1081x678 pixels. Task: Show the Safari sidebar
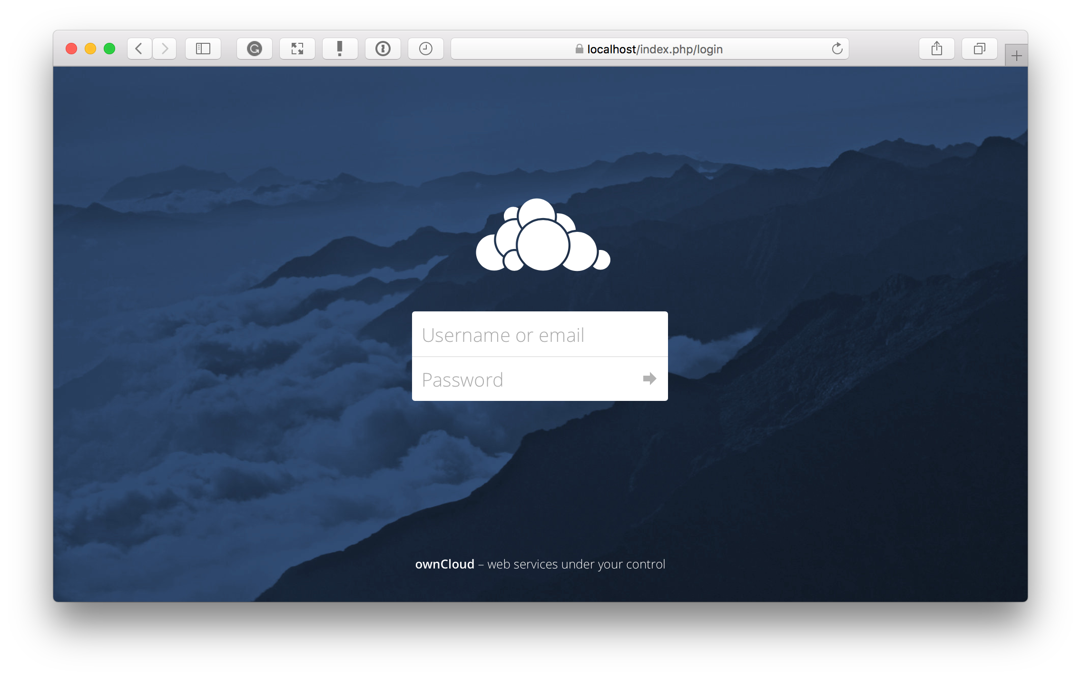coord(203,49)
